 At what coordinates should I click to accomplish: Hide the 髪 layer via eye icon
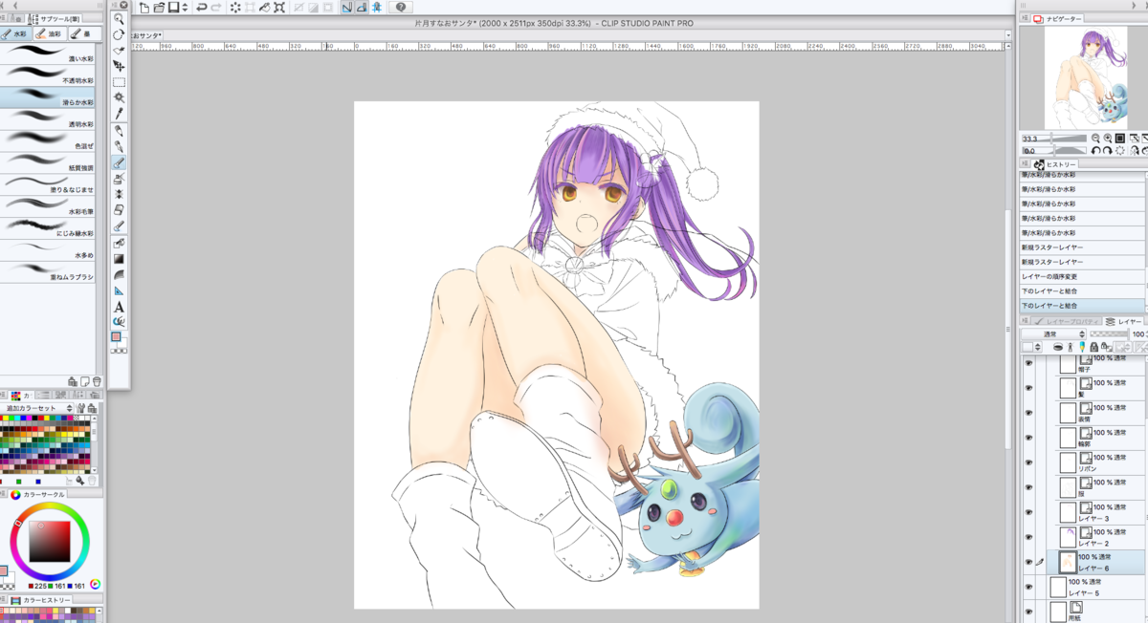(x=1029, y=388)
